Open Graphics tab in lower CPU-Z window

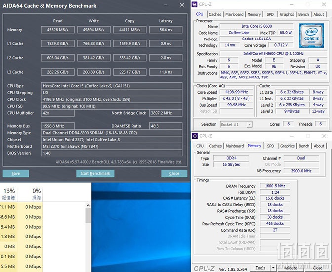pos(288,146)
